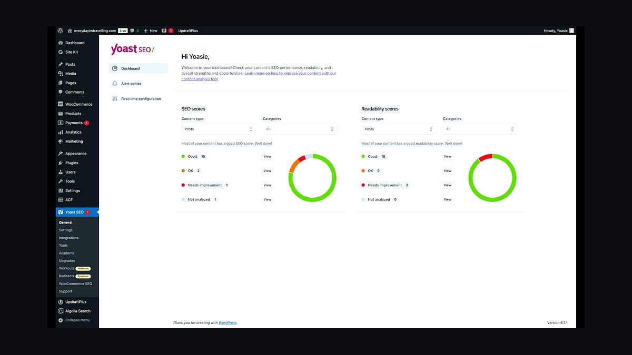Click the home icon for everydayimtravelling.com
632x355 pixels.
pos(70,31)
